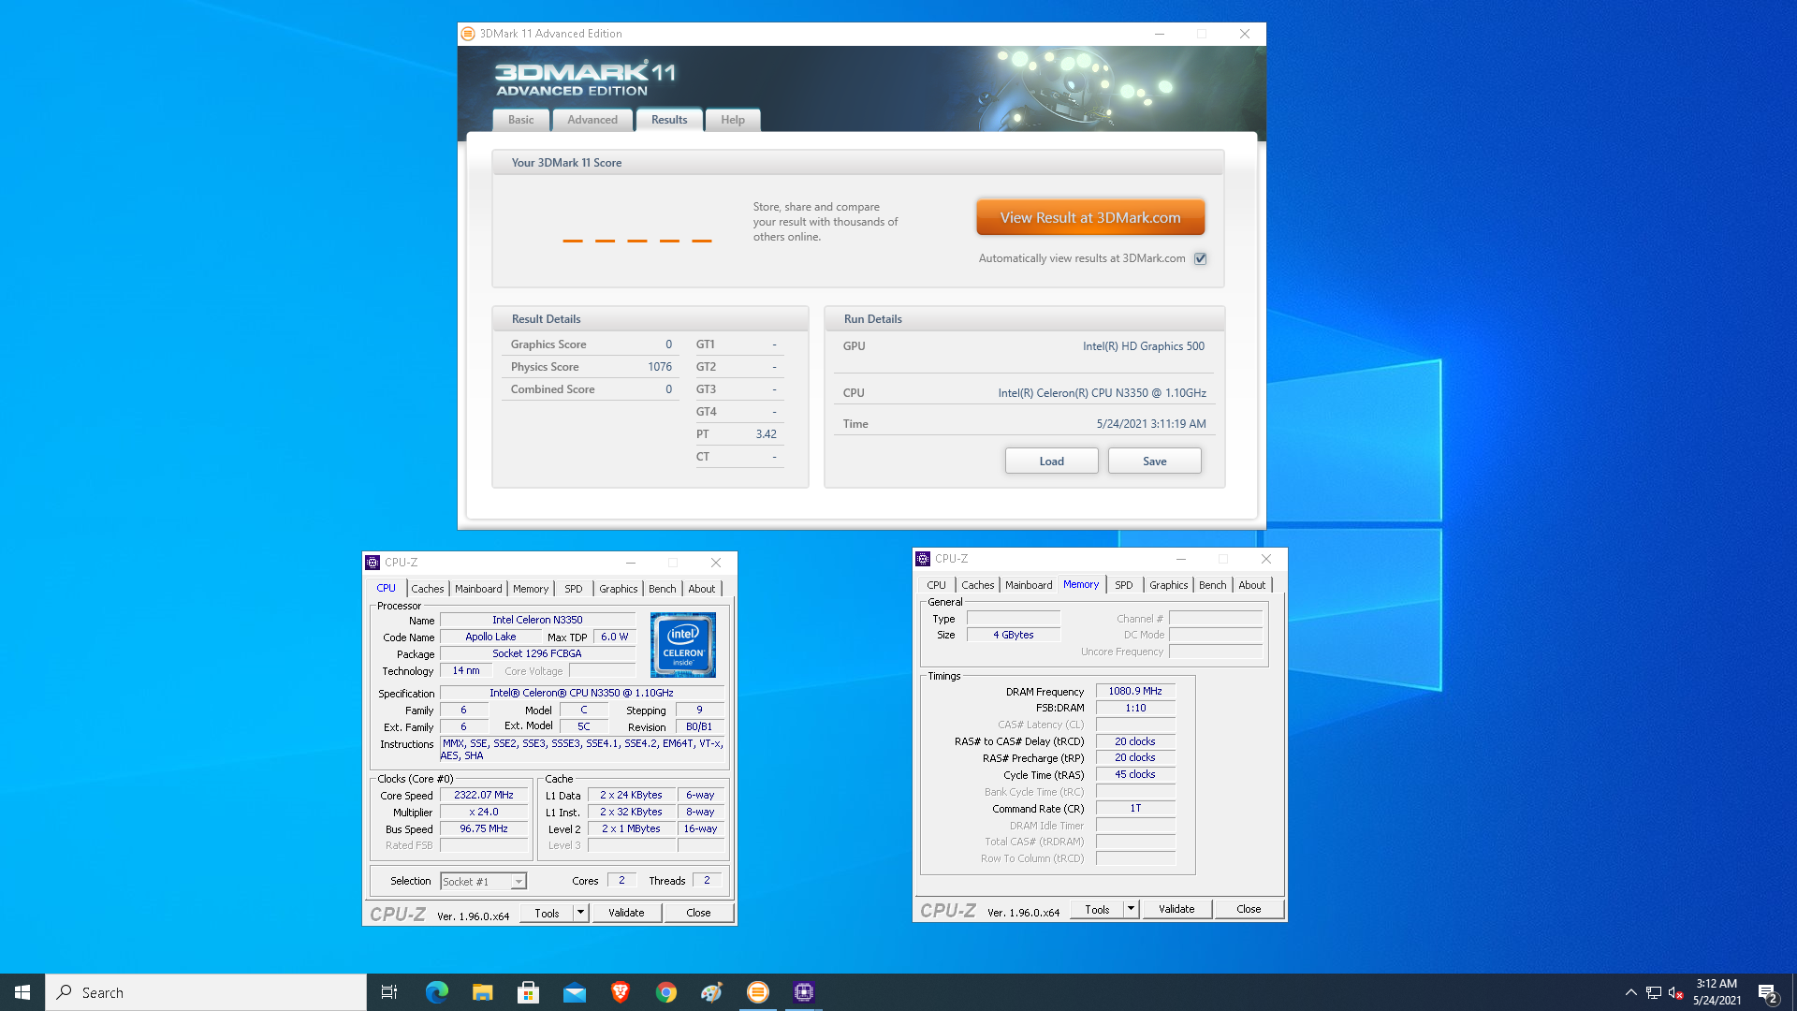Click the Physics Score value 1076
The image size is (1797, 1011).
(x=660, y=367)
